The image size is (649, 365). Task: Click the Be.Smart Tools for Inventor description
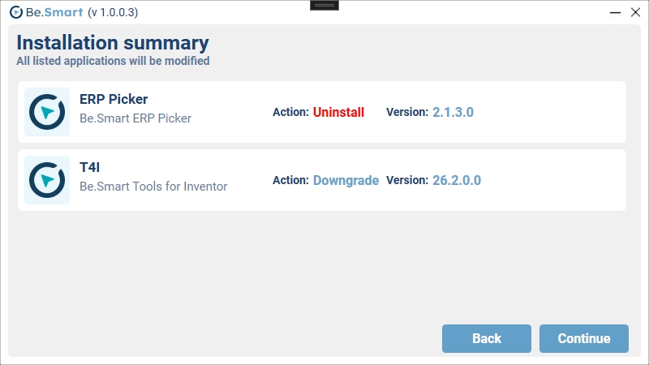coord(153,187)
